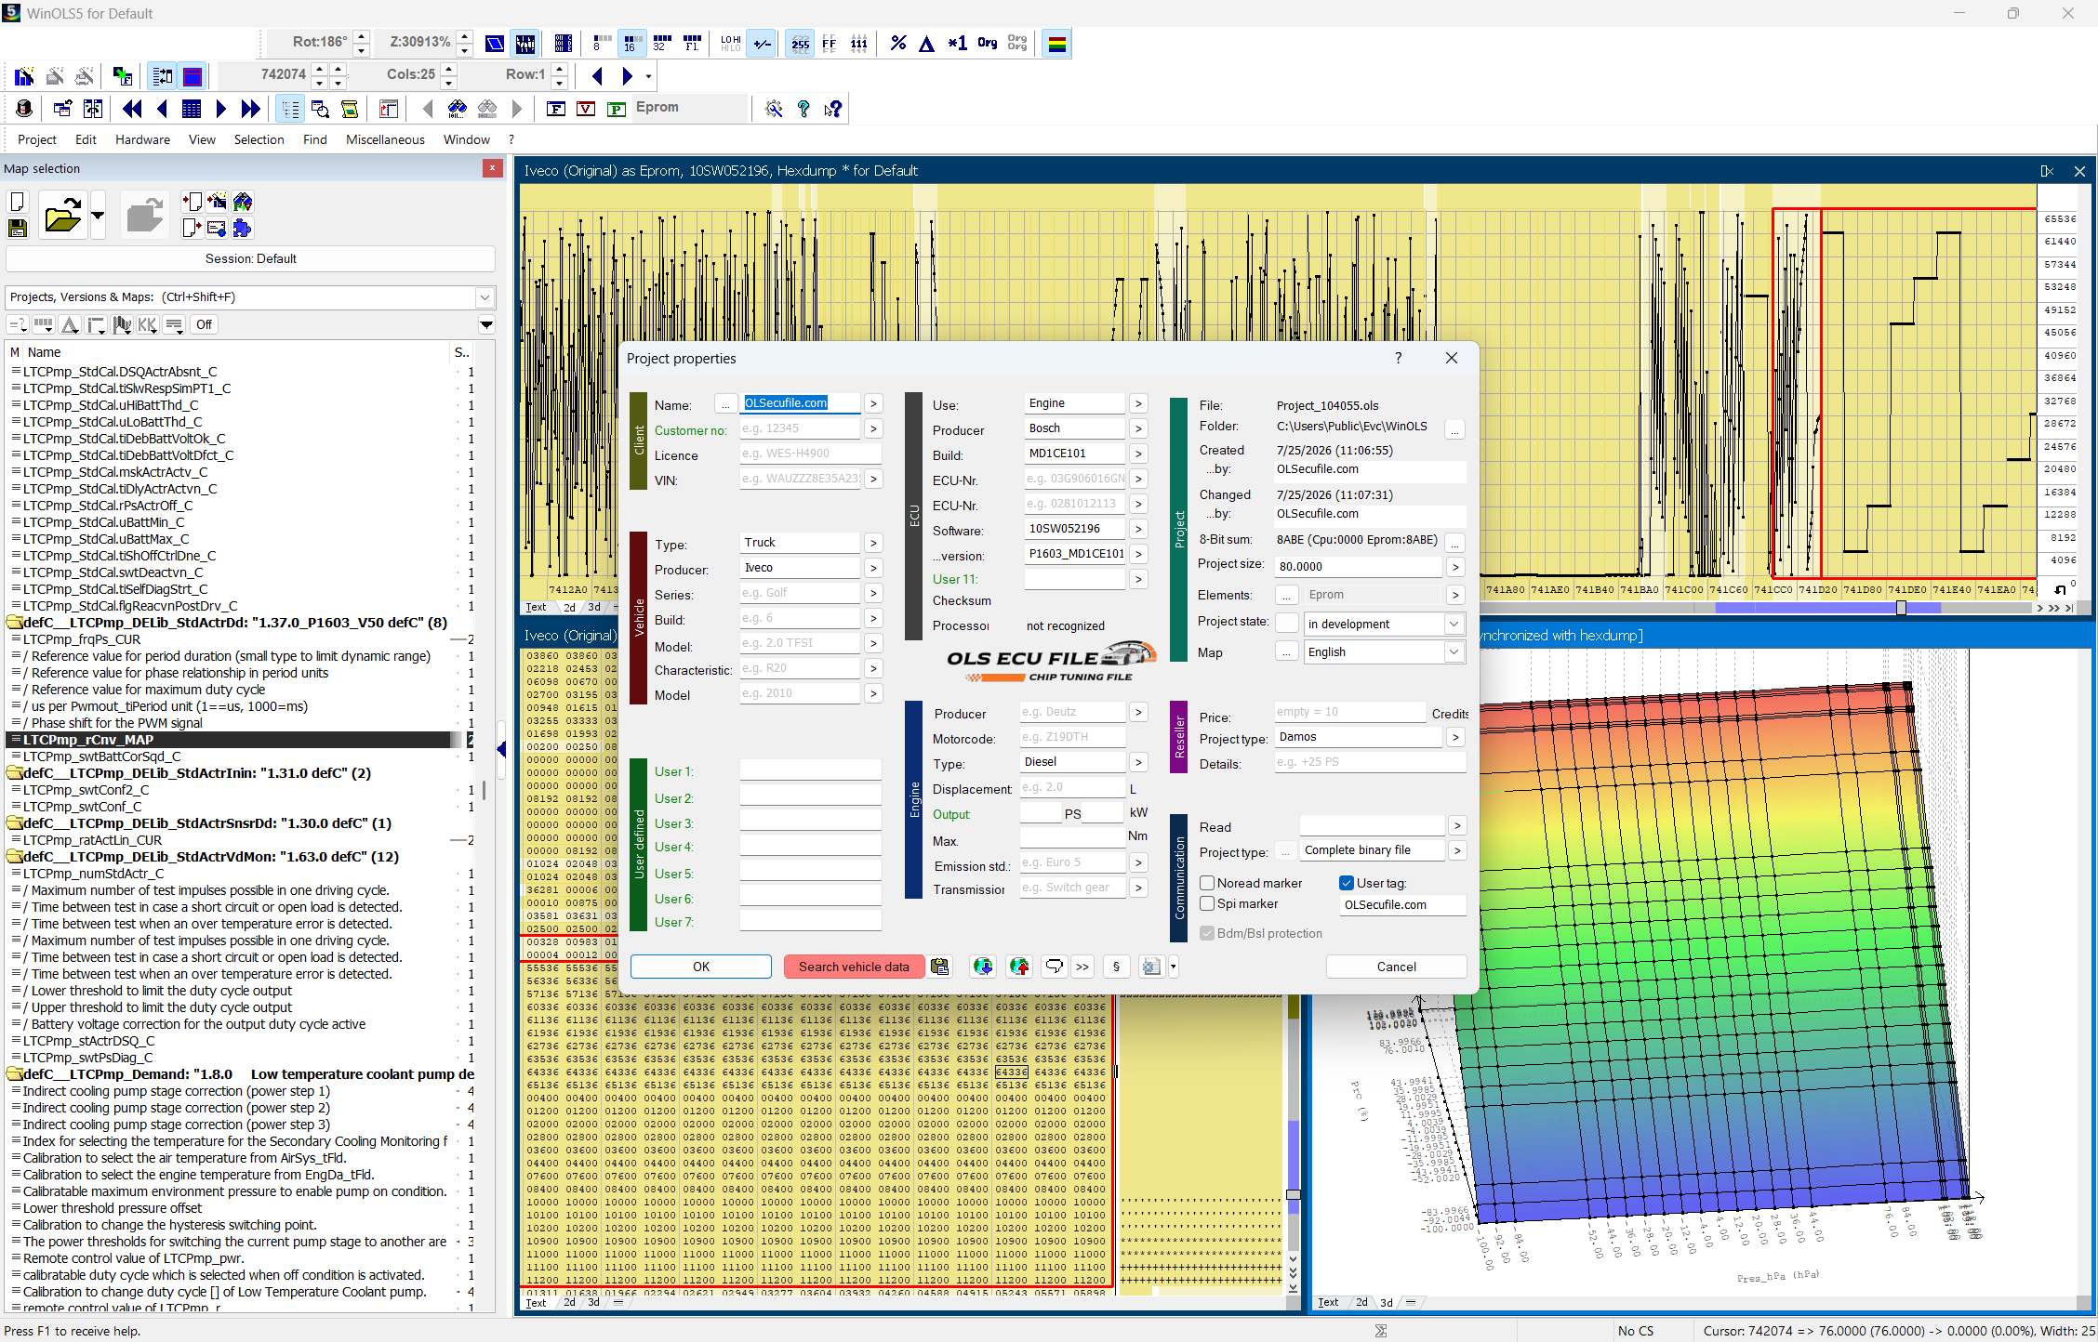Enable the Noread marker checkbox
This screenshot has height=1342, width=2098.
(x=1207, y=883)
